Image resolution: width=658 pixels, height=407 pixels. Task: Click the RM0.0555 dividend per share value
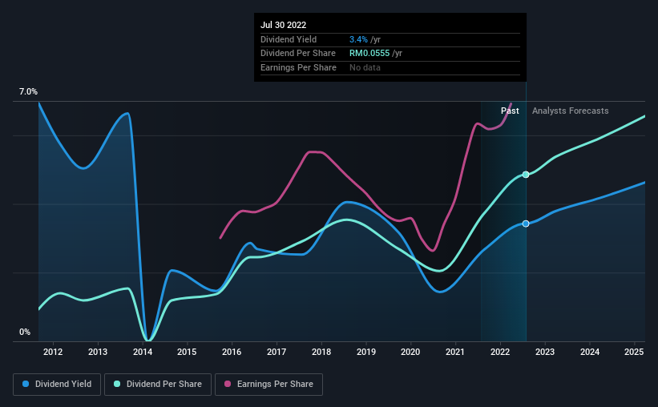tap(369, 54)
